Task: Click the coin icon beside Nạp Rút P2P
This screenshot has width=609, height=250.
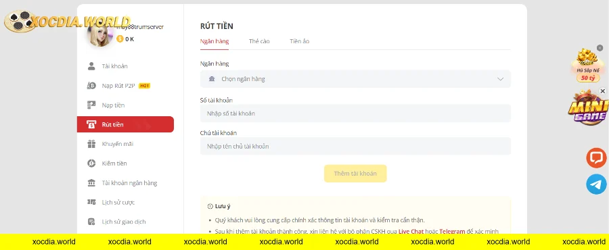Action: point(91,86)
